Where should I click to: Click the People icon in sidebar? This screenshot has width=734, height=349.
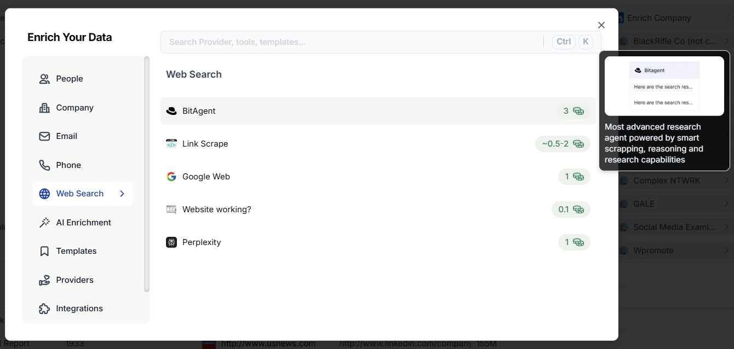(44, 79)
